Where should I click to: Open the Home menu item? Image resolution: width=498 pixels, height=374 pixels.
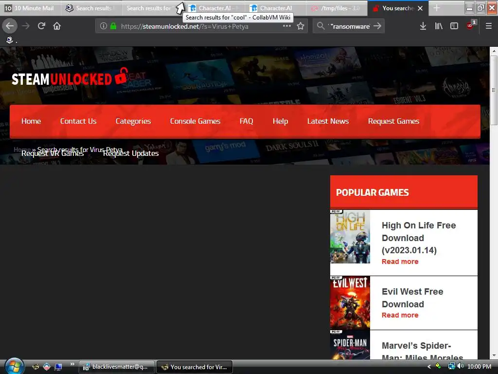(x=31, y=121)
